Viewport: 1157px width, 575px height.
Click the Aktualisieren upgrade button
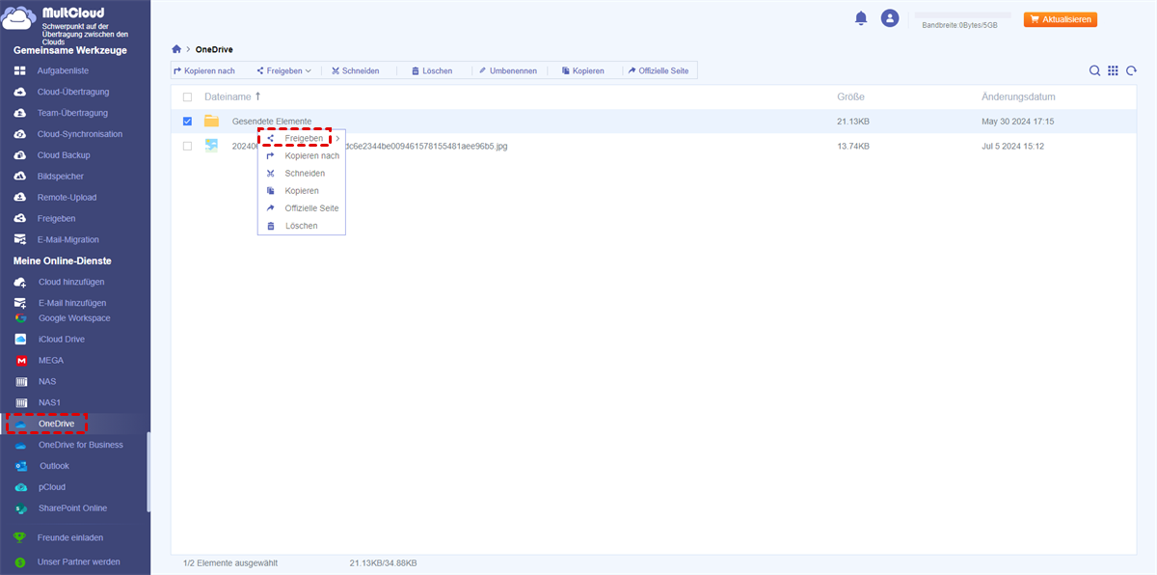[1060, 19]
